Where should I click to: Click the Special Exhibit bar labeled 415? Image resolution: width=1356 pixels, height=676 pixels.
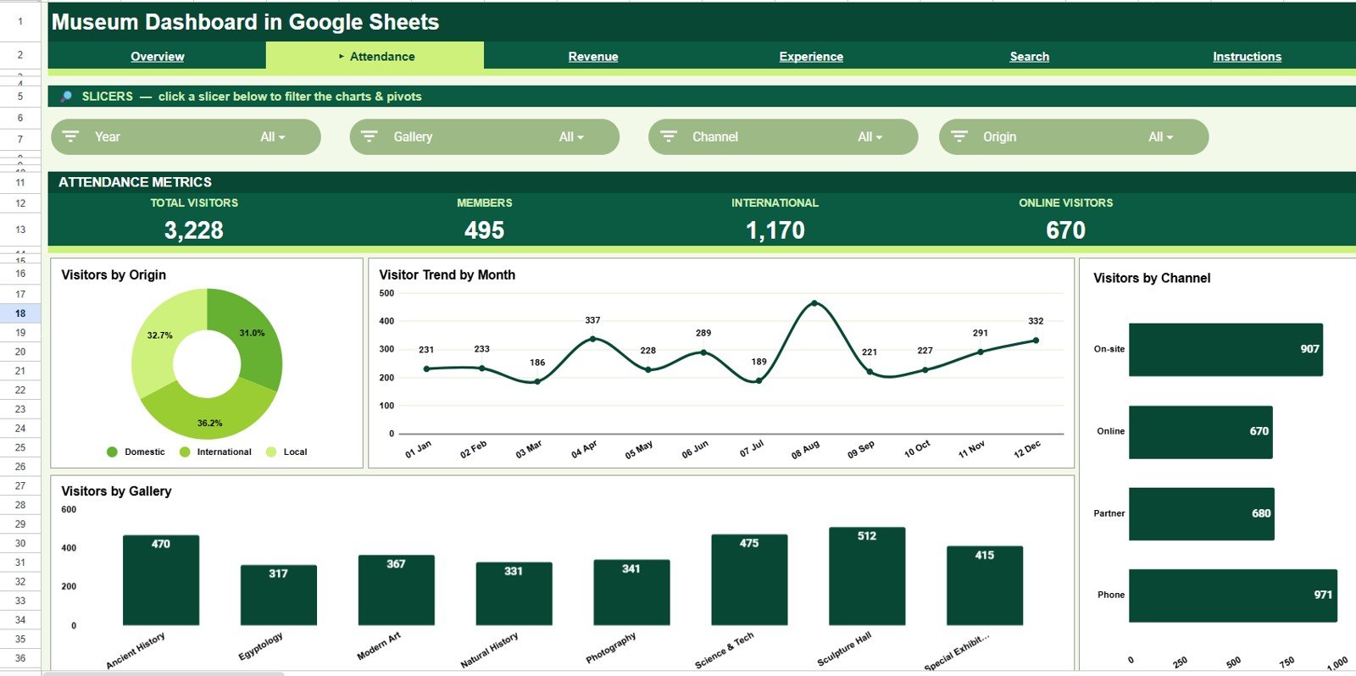click(x=985, y=585)
